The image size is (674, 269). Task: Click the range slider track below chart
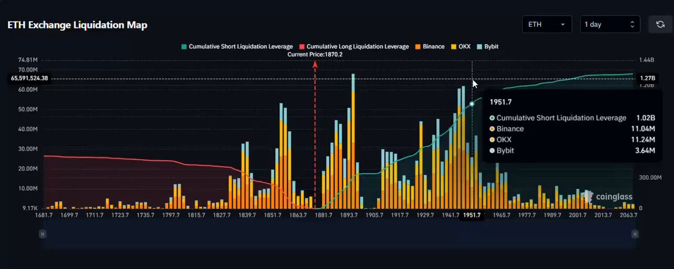[339, 234]
